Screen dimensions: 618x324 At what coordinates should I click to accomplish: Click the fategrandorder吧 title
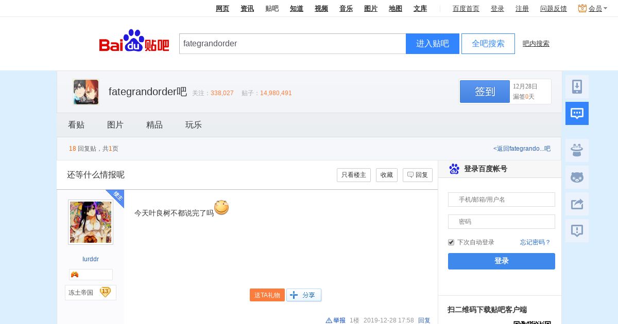pyautogui.click(x=148, y=92)
